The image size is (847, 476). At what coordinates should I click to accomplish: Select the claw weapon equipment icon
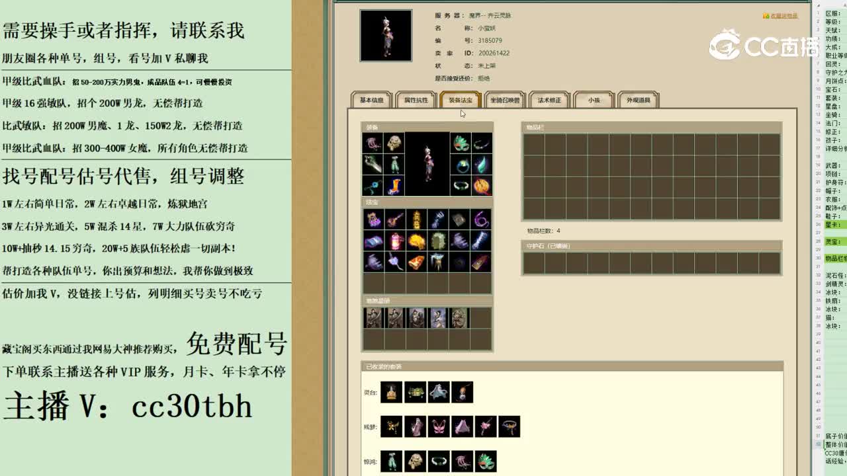point(373,164)
